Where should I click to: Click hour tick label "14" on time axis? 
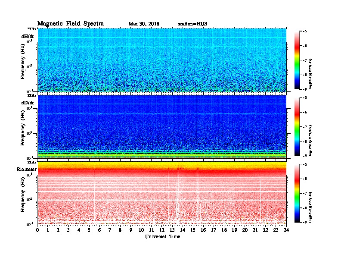(x=183, y=230)
